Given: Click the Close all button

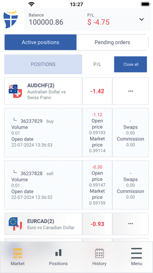Looking at the screenshot, I should pos(130,64).
